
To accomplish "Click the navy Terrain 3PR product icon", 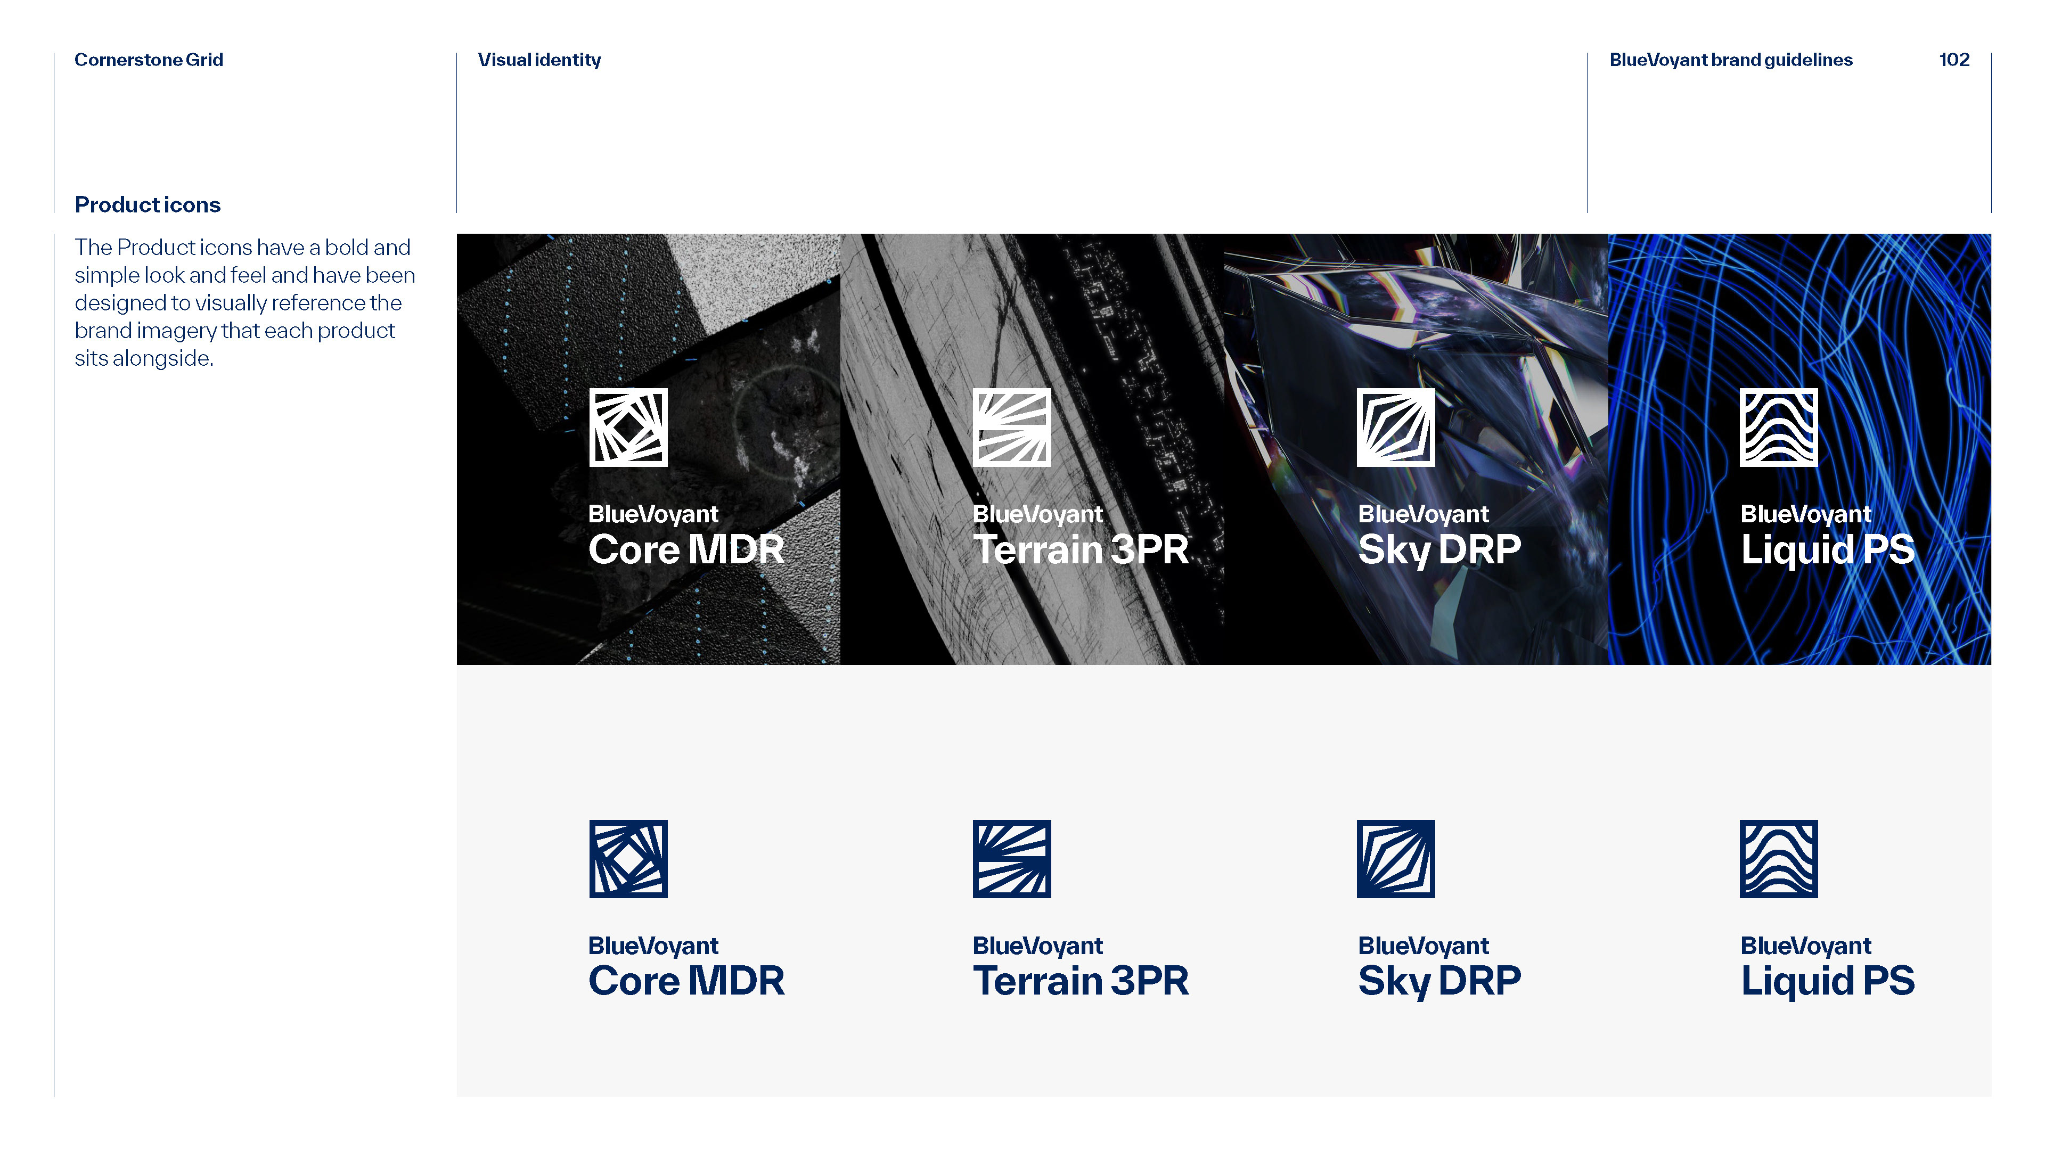I will [x=1011, y=859].
